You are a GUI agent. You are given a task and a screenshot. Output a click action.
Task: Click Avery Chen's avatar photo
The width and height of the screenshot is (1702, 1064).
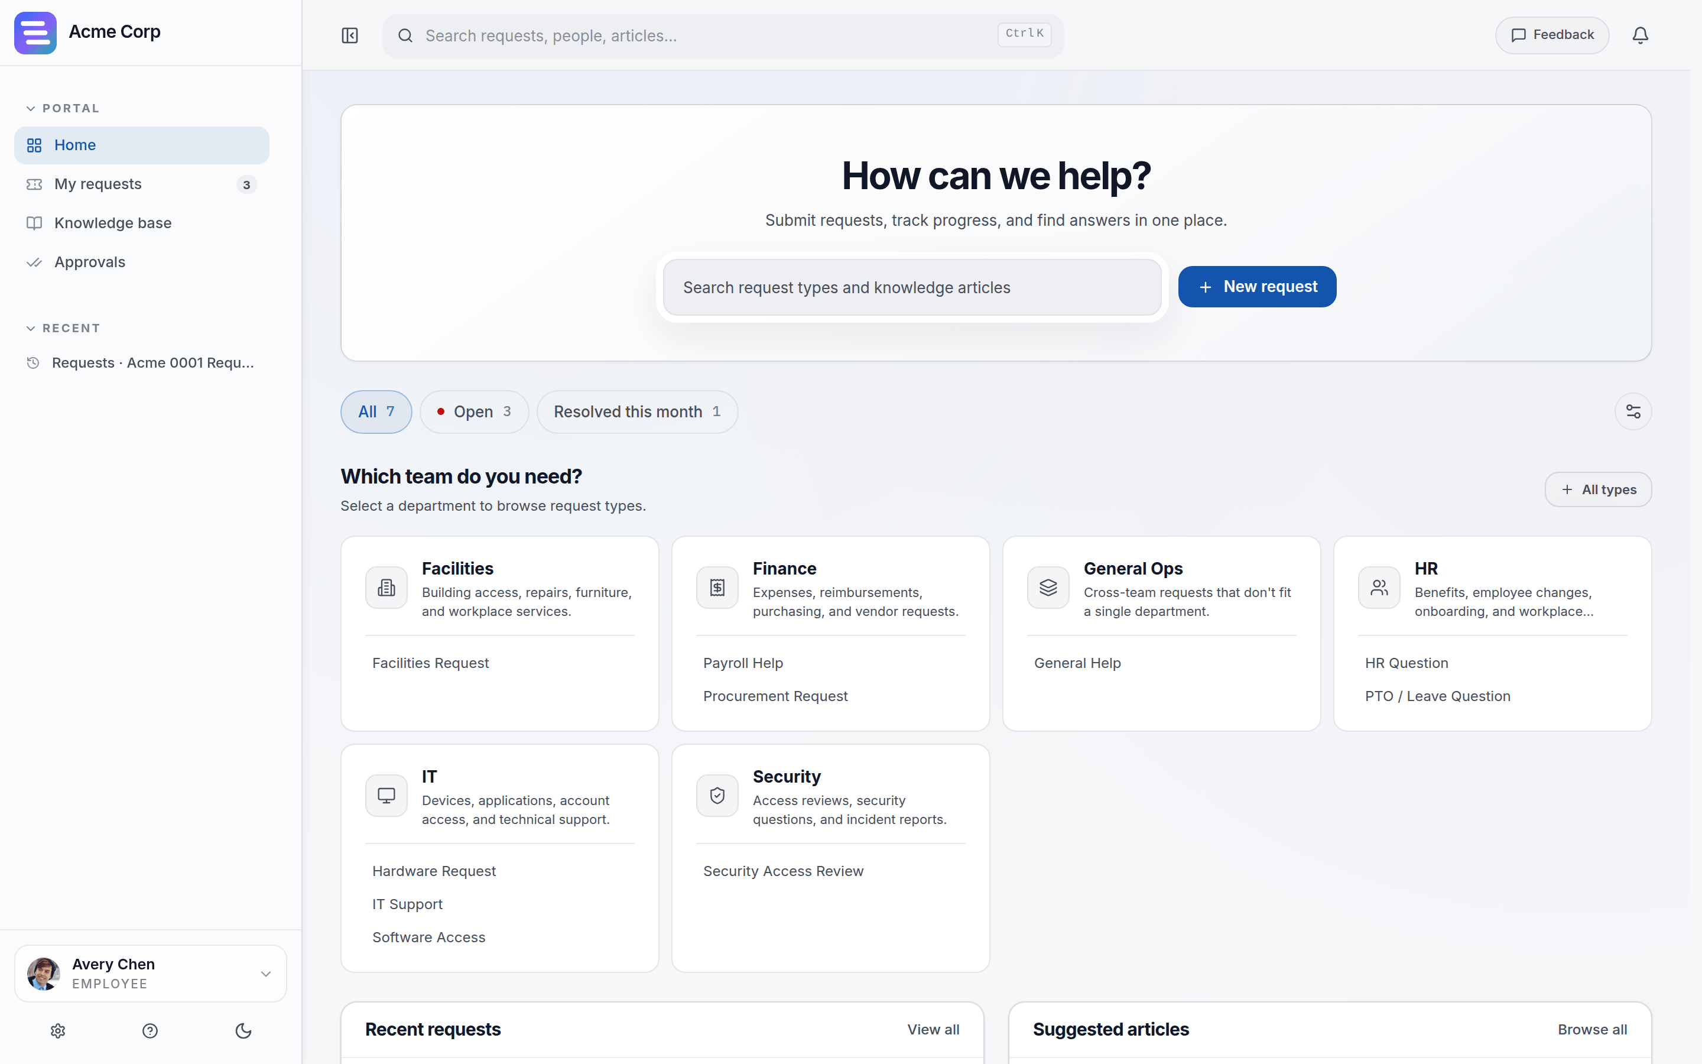44,973
